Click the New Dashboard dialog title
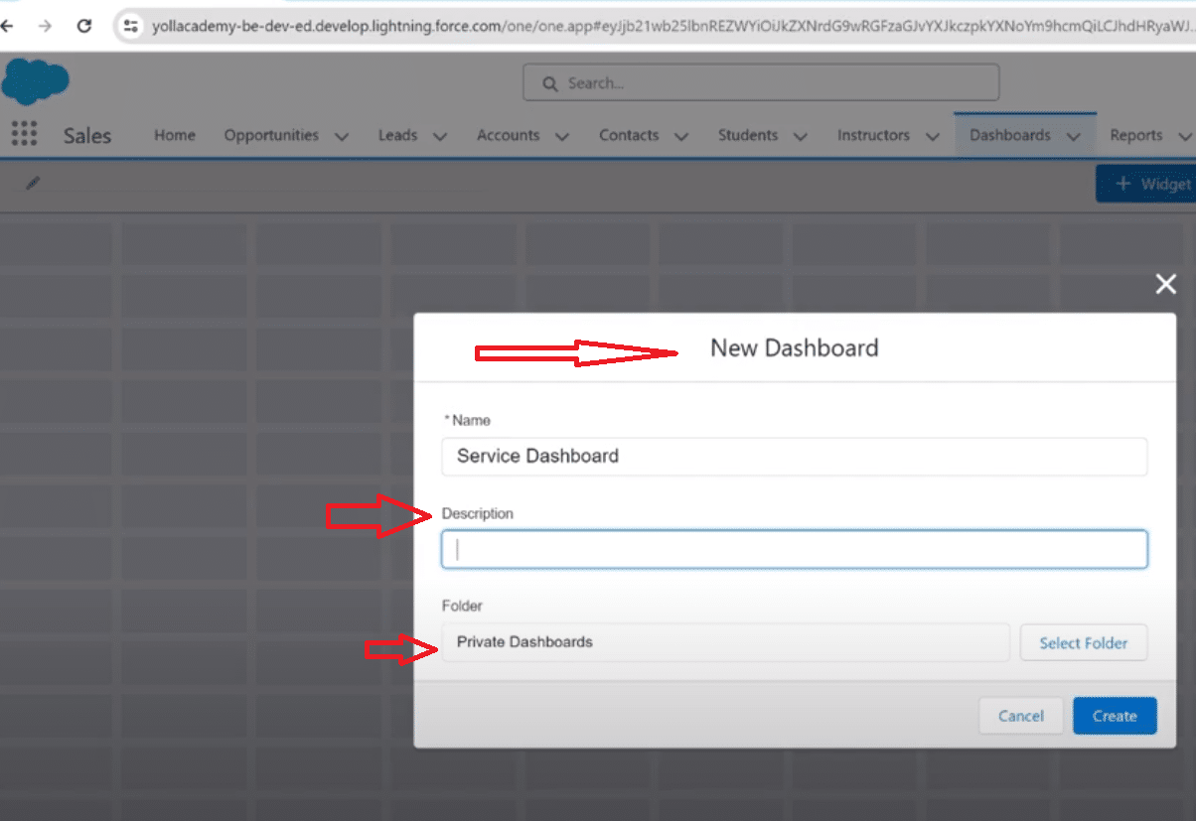The width and height of the screenshot is (1196, 821). pos(795,347)
